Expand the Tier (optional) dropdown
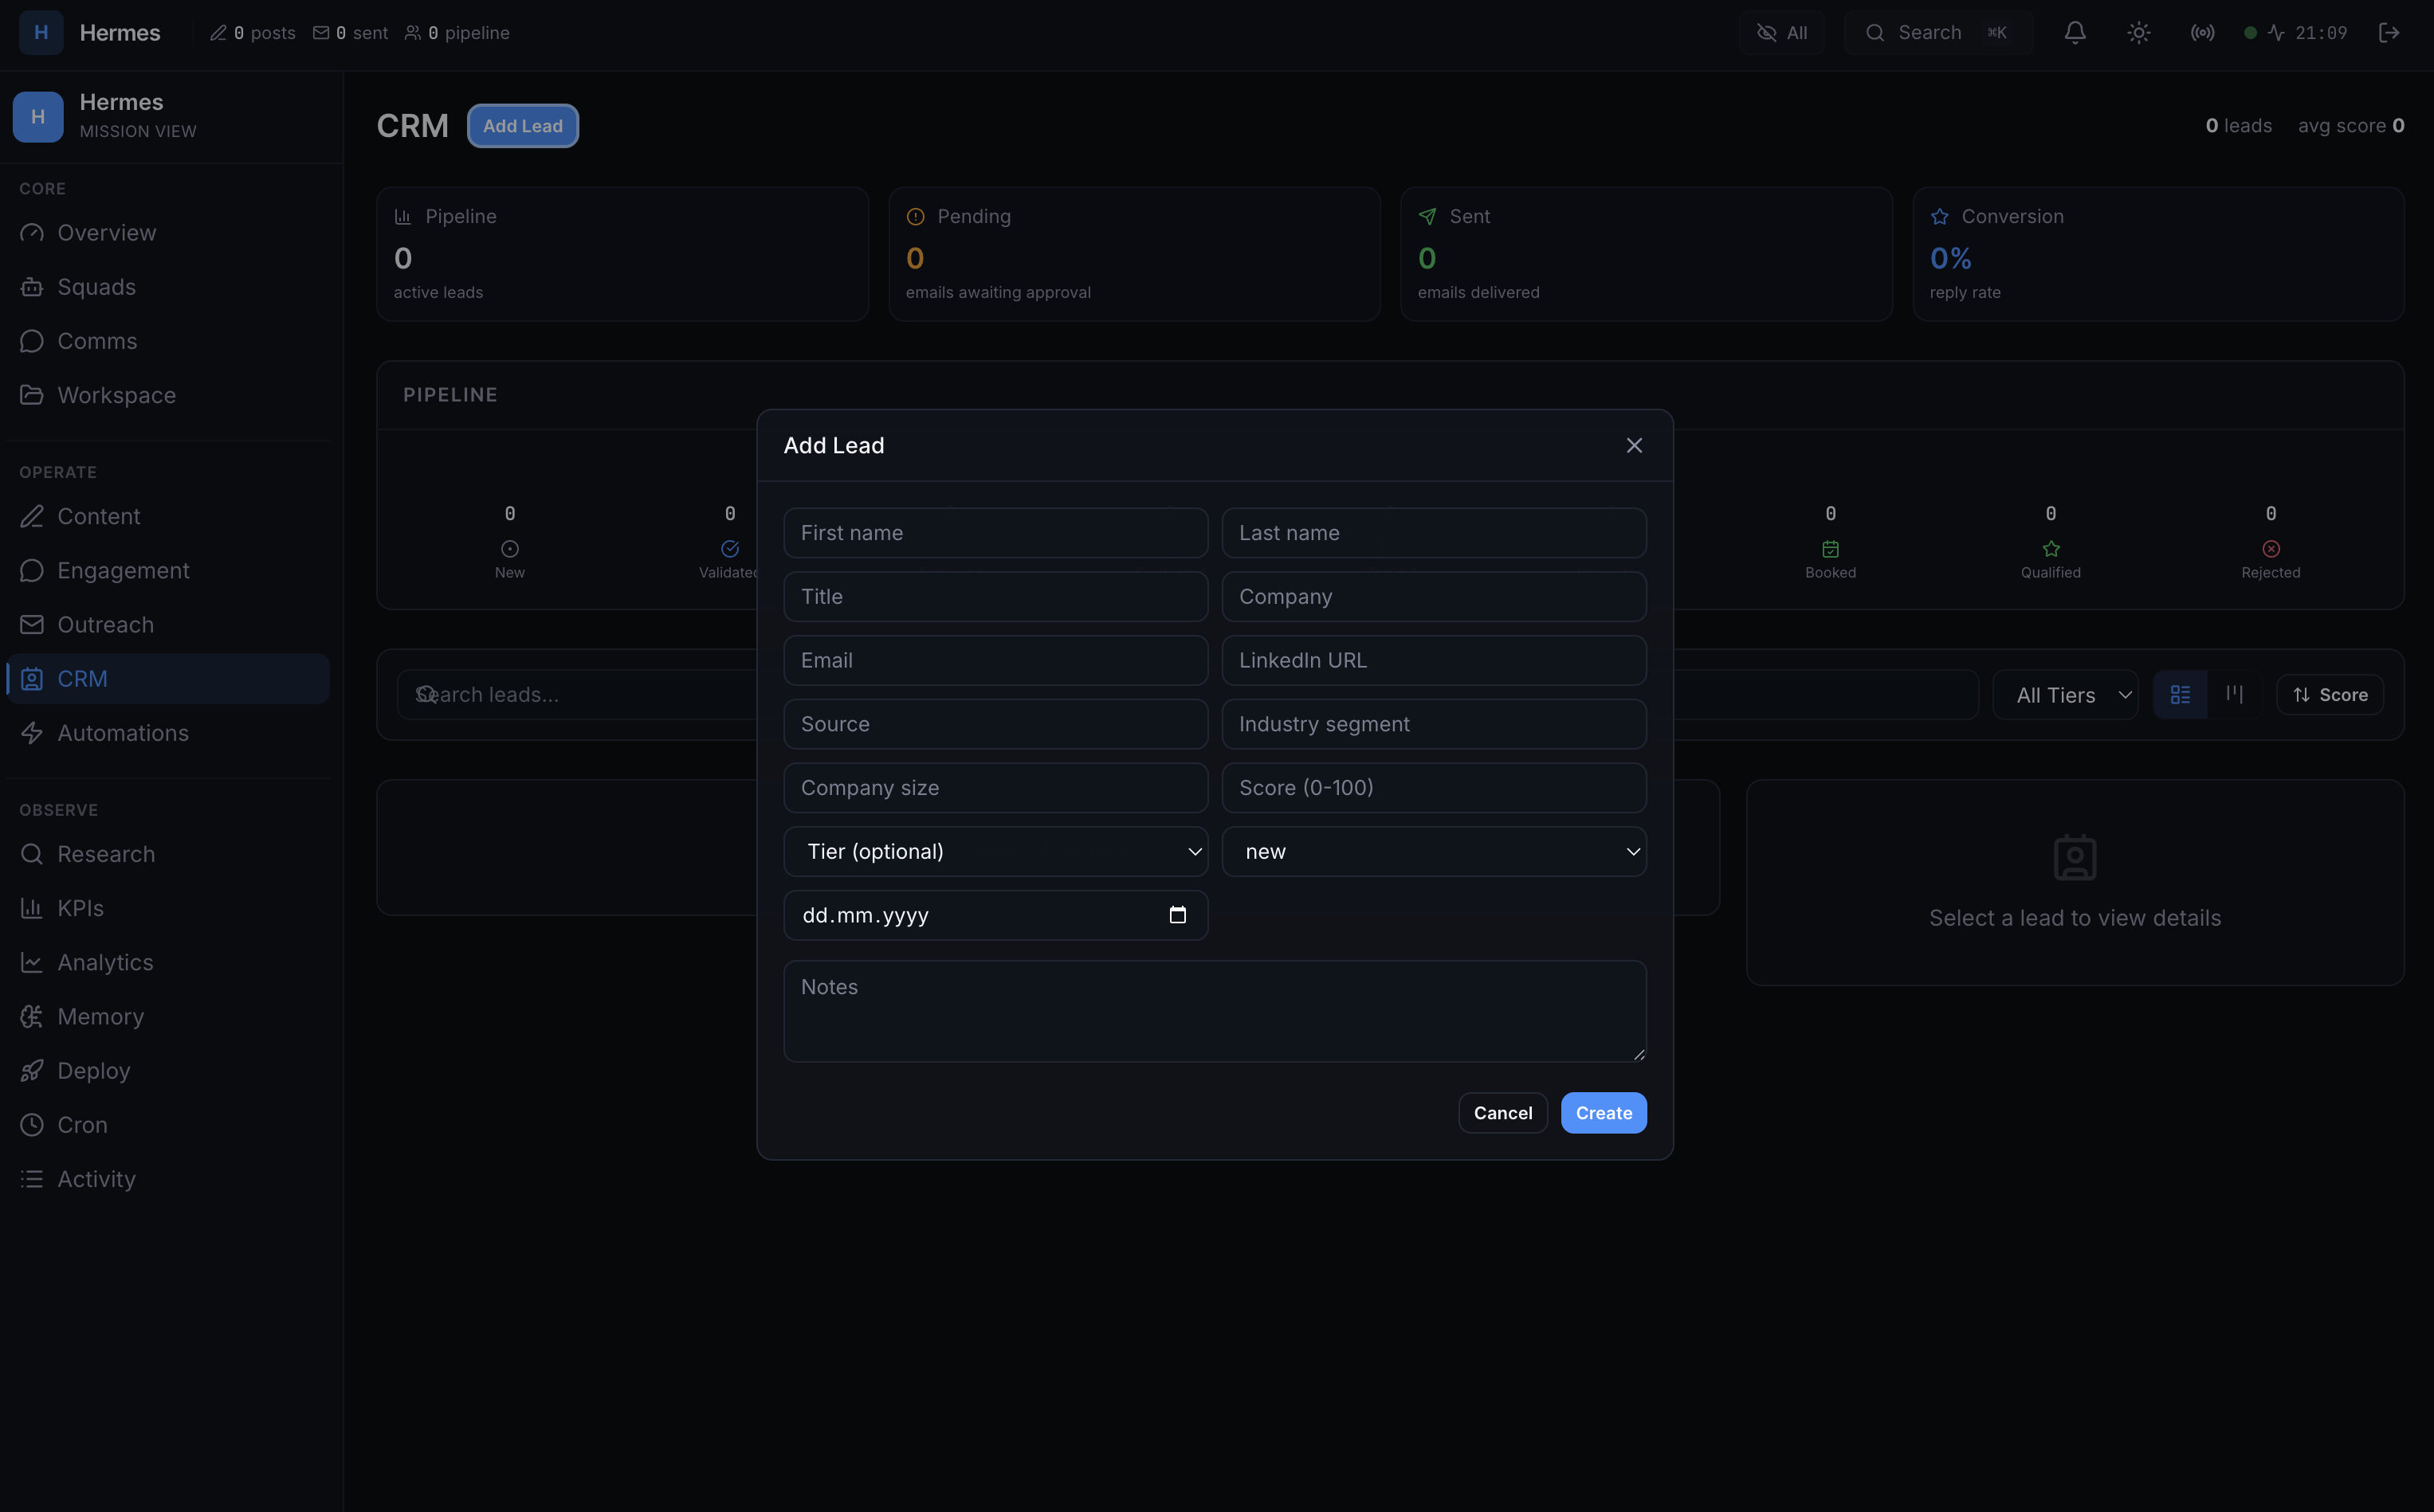The height and width of the screenshot is (1512, 2434). pos(995,851)
